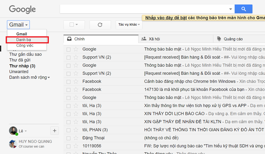
Task: Star the Facebook 147130 recovery code email
Action: click(x=76, y=90)
